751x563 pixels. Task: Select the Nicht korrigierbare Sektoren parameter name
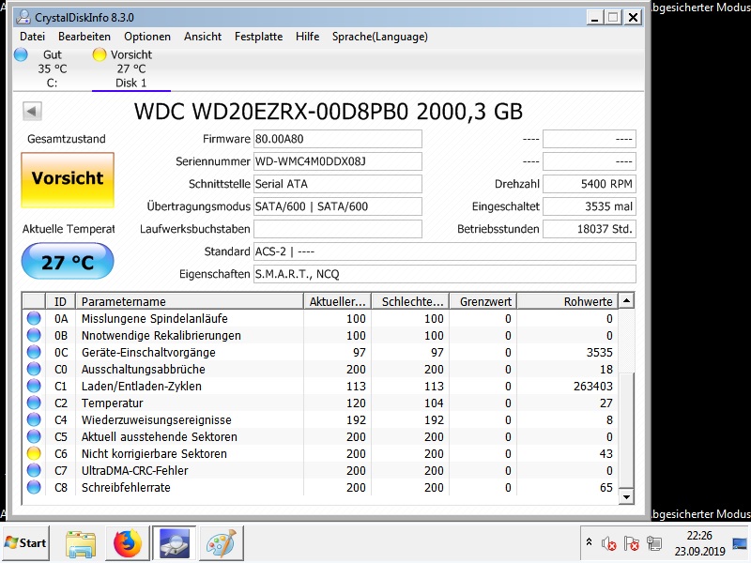(x=154, y=453)
